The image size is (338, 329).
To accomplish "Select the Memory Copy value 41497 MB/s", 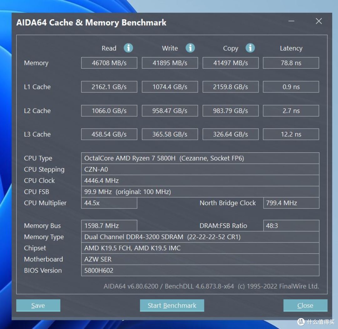I will [x=230, y=63].
